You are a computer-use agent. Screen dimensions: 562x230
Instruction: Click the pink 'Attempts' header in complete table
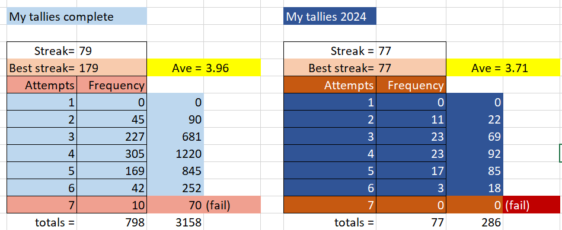(42, 85)
